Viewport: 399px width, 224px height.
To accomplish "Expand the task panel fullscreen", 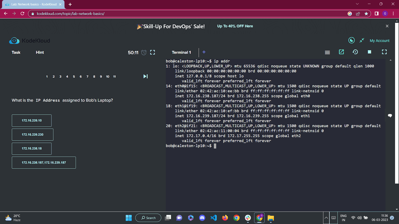I will click(x=152, y=52).
